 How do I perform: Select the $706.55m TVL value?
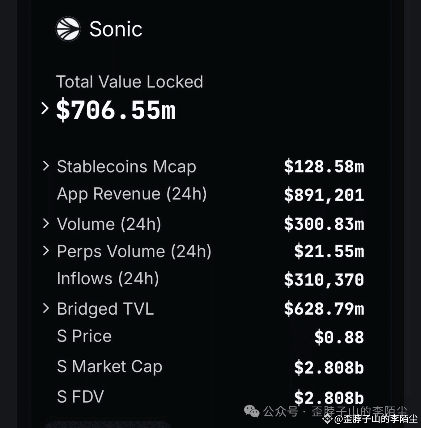[x=116, y=110]
